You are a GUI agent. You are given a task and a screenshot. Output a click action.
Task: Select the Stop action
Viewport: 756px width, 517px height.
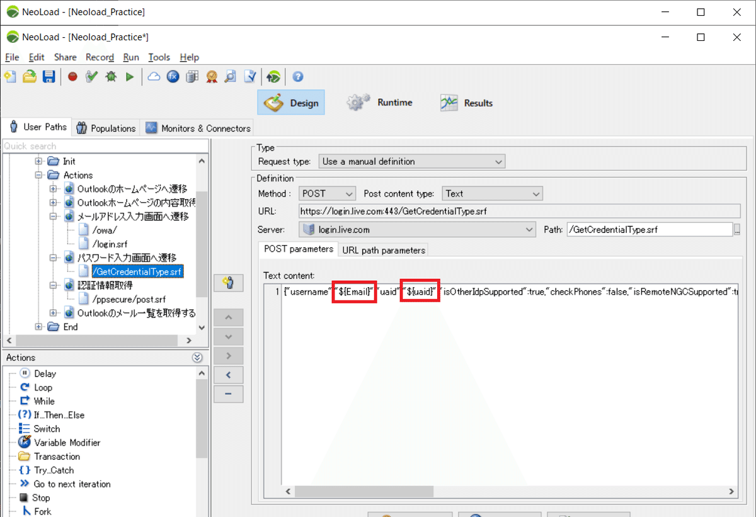click(x=41, y=498)
